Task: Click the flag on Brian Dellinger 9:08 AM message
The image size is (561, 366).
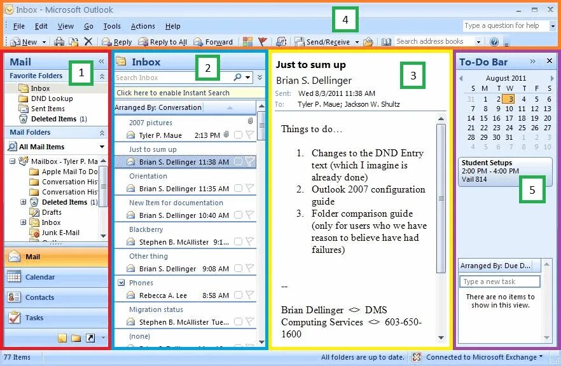Action: pyautogui.click(x=250, y=268)
